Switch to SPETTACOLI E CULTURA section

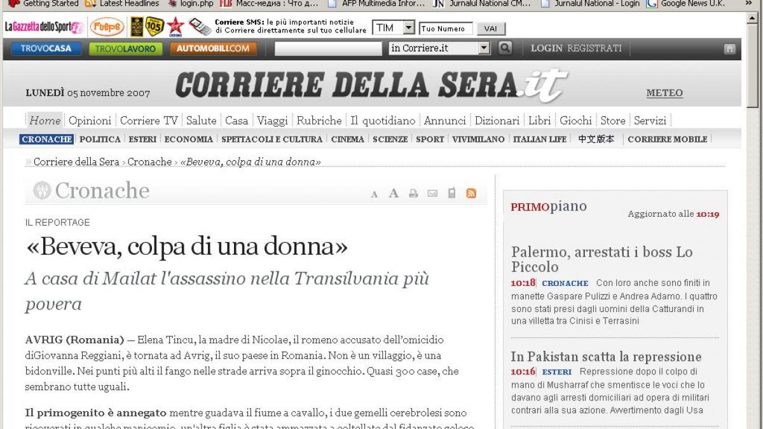click(272, 139)
